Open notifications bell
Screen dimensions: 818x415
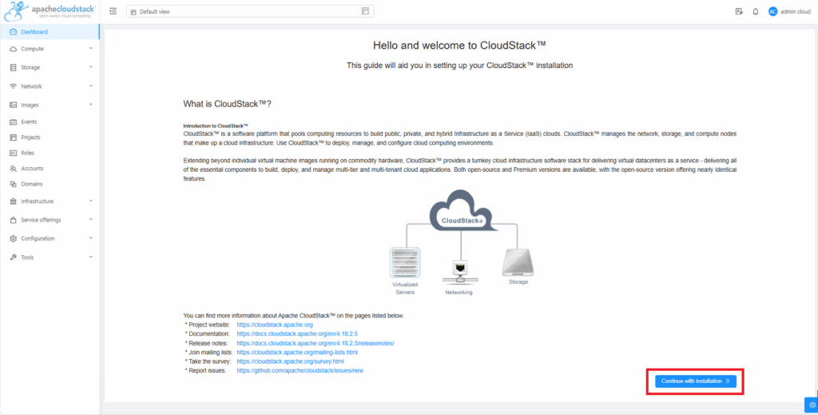click(756, 11)
